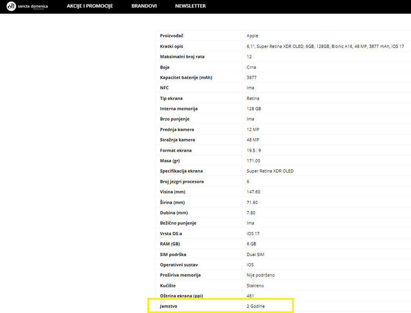Click the Širina (mm) label

coord(172,202)
